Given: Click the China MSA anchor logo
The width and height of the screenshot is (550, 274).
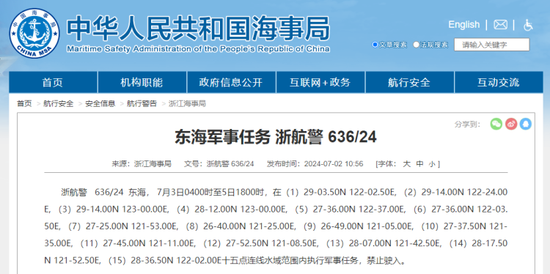Looking at the screenshot, I should (34, 33).
